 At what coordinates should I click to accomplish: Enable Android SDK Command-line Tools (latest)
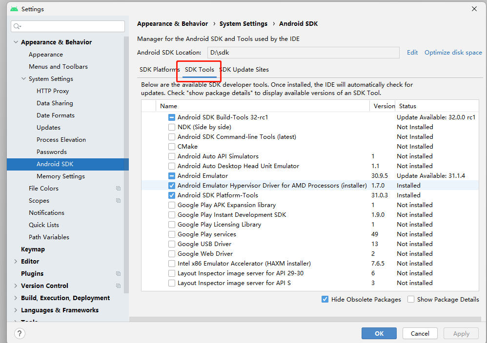coord(171,137)
